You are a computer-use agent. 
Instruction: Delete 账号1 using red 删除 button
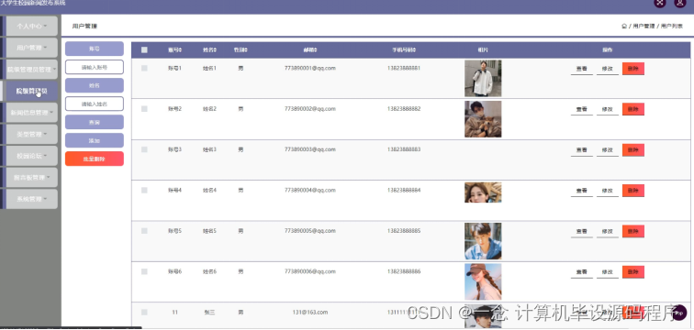click(632, 69)
